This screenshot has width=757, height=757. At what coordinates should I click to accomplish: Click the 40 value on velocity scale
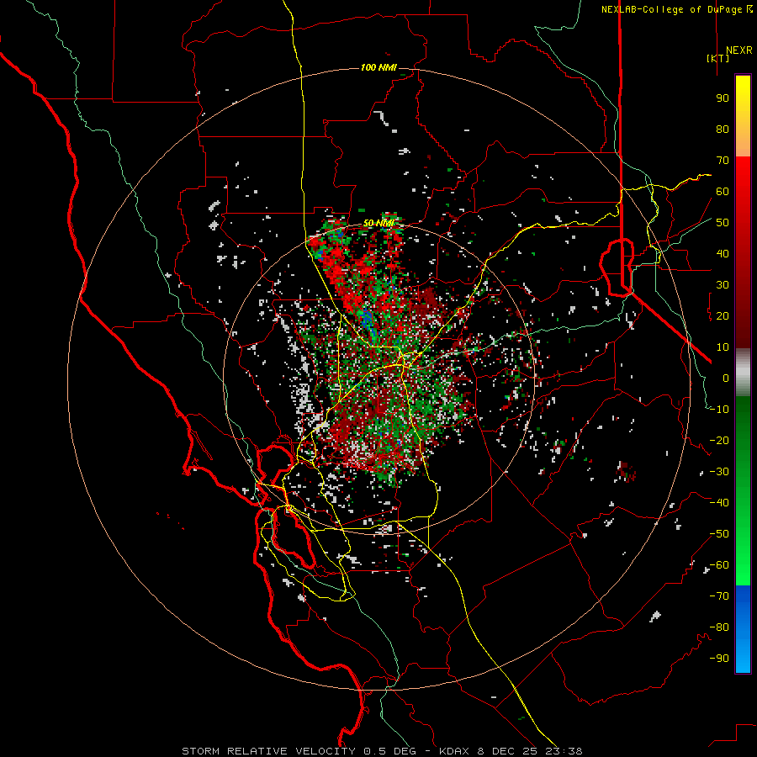(723, 254)
